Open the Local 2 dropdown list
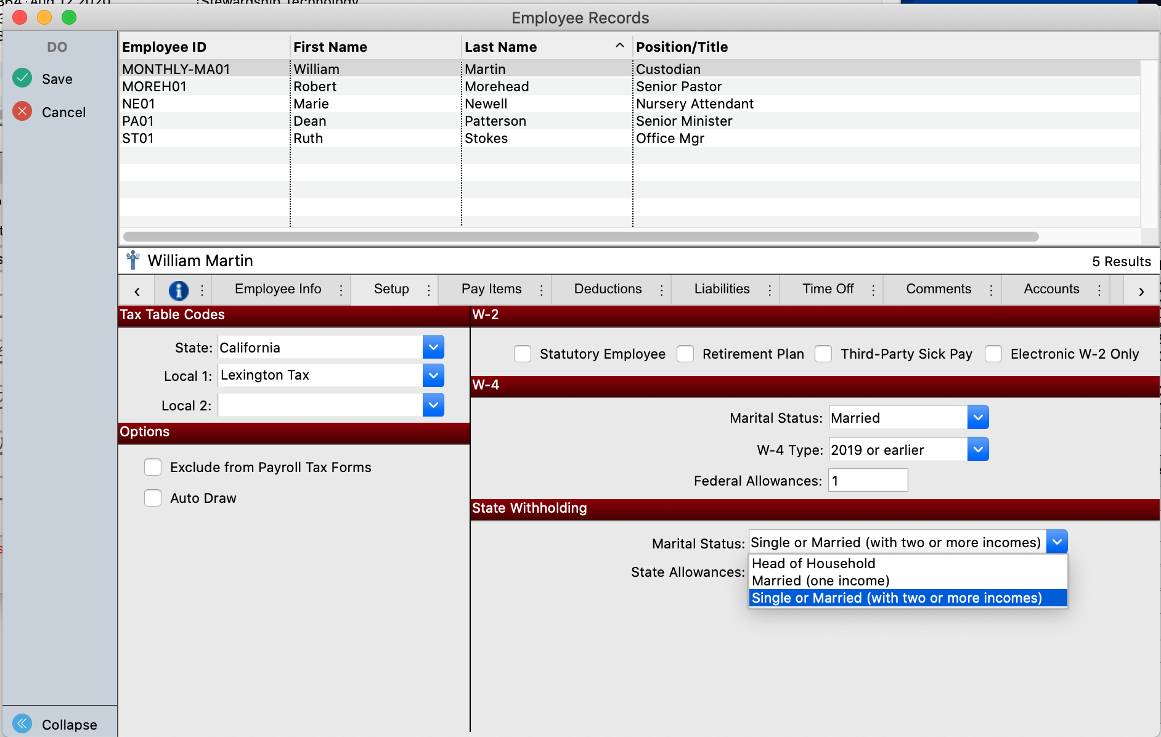The height and width of the screenshot is (737, 1161). (x=433, y=405)
